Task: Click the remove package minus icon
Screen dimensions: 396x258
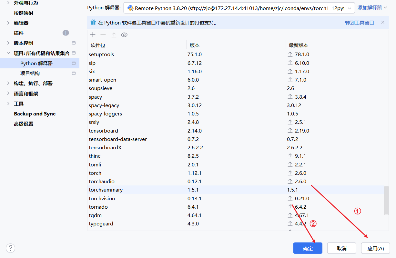Action: coord(103,35)
